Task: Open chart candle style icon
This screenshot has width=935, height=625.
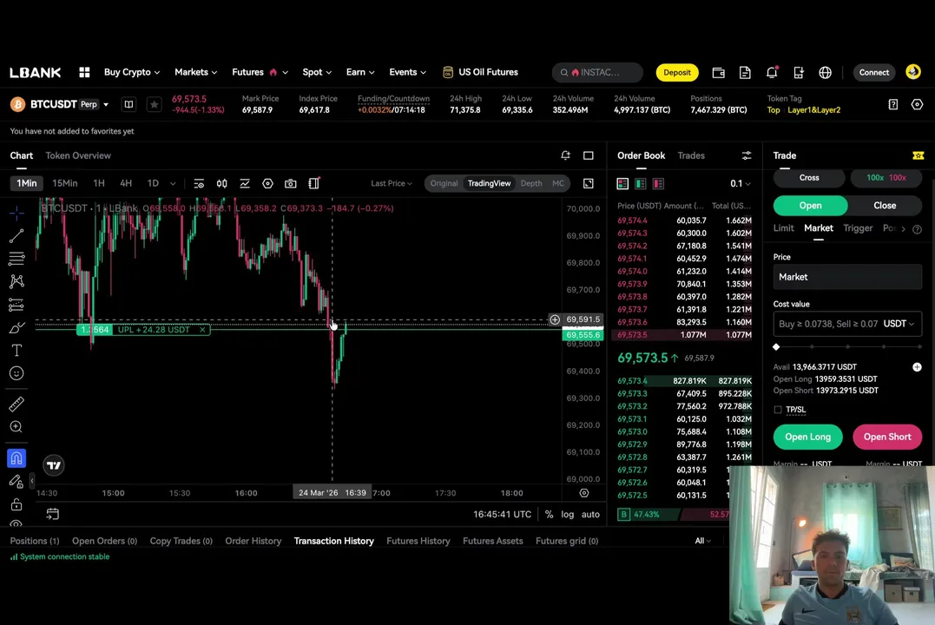Action: coord(222,184)
